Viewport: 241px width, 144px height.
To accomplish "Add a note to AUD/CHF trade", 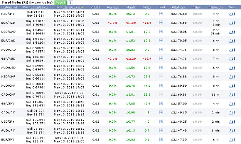I will (232, 86).
